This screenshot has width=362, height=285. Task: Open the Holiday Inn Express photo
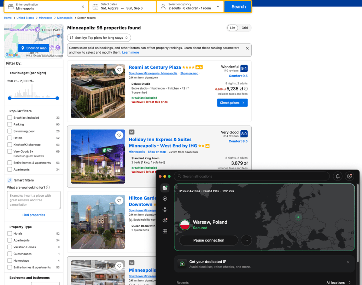pos(98,156)
